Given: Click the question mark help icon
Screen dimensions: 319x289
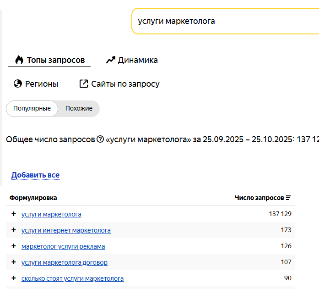Looking at the screenshot, I should click(x=100, y=139).
